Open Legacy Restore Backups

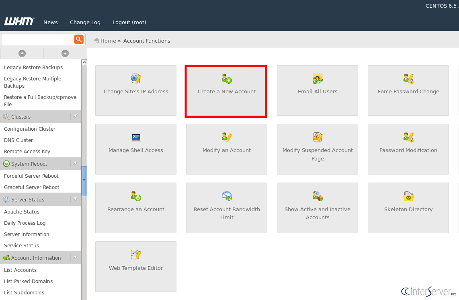[33, 68]
